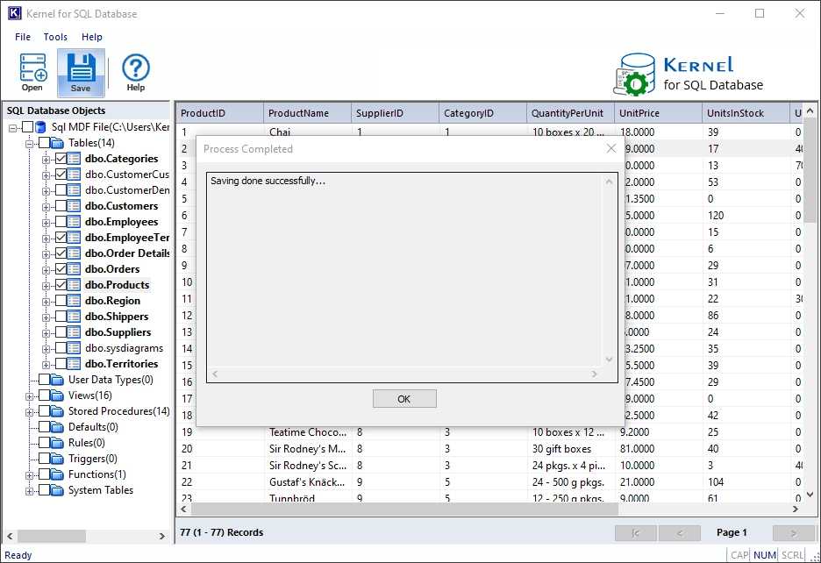This screenshot has width=821, height=563.
Task: Uncheck the dbo.Categories checkbox
Action: [x=61, y=158]
